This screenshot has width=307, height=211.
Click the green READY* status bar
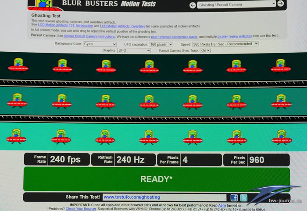(x=157, y=179)
